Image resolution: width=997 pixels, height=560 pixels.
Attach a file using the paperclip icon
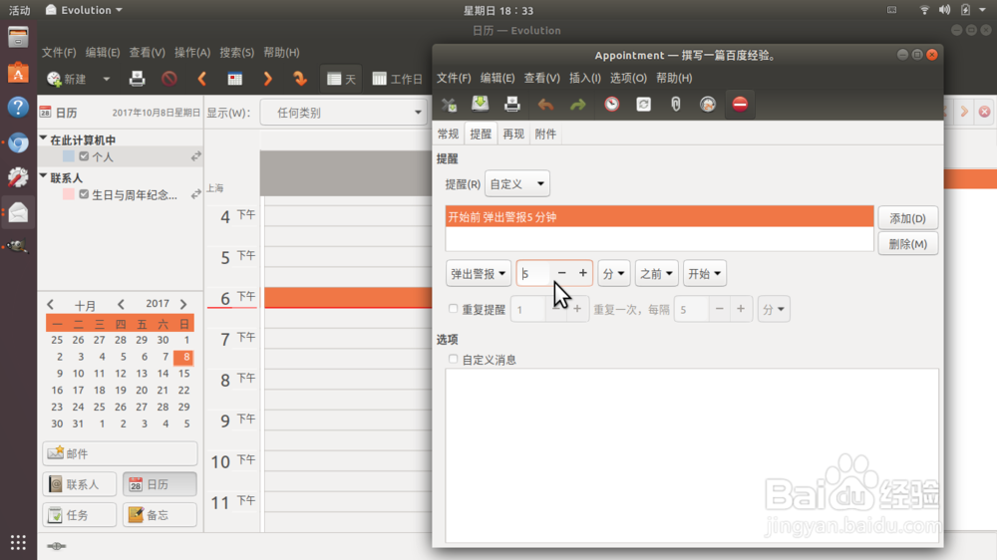coord(676,105)
